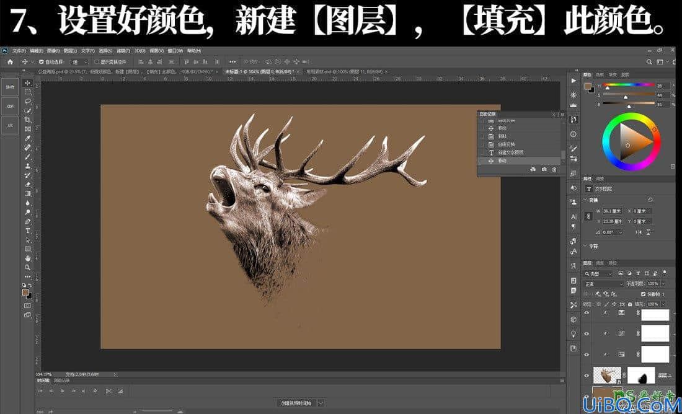This screenshot has height=414, width=682.
Task: Click the Home icon in options bar
Action: (10, 62)
